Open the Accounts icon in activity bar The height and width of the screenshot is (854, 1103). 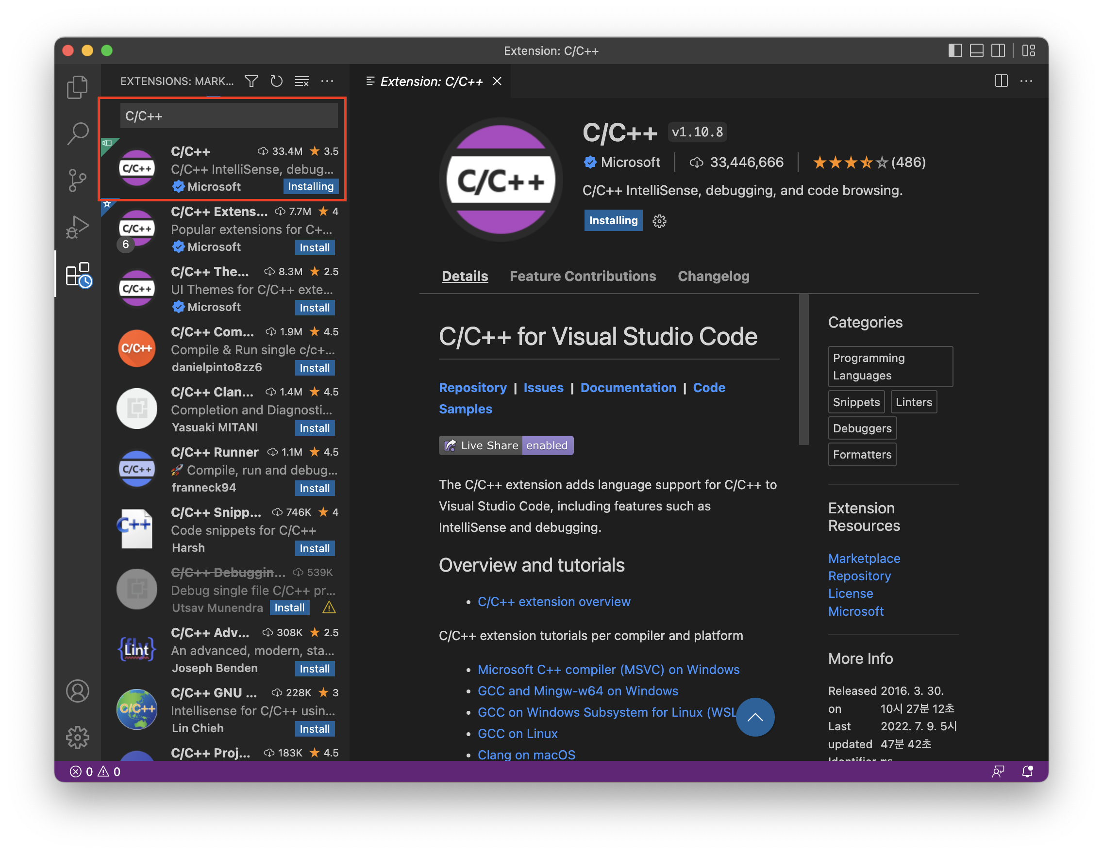click(x=77, y=691)
